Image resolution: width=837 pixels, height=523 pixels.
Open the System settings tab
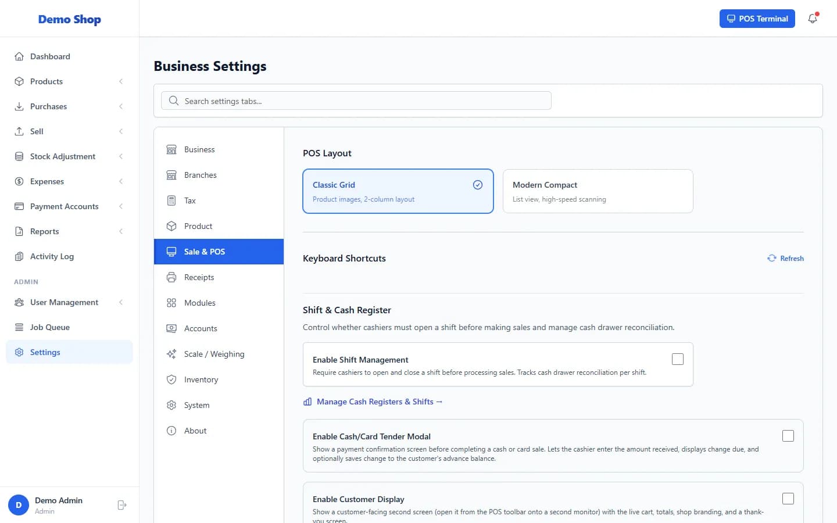[x=219, y=405]
